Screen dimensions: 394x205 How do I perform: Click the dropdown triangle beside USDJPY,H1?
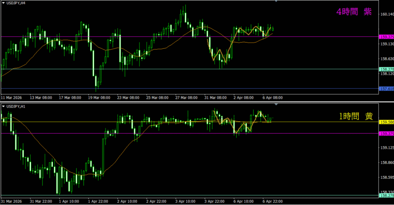[x=3, y=106]
